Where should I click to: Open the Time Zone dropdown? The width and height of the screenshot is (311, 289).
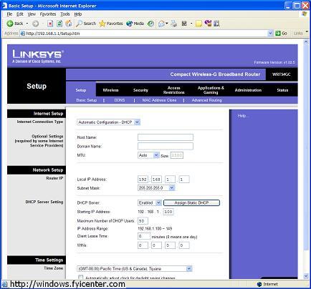[189, 269]
